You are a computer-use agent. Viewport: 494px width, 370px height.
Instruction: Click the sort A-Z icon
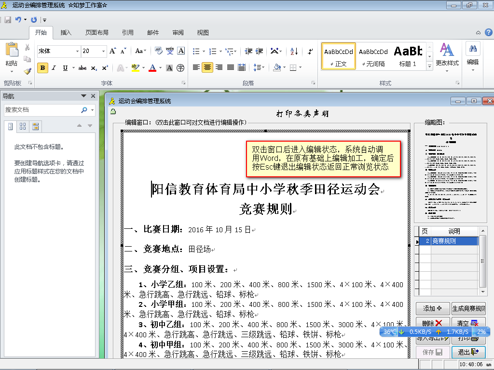(x=294, y=51)
